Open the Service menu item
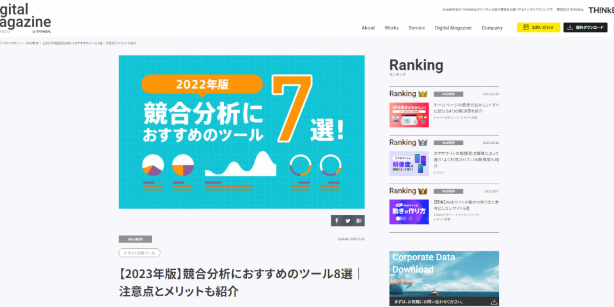The width and height of the screenshot is (614, 307). tap(416, 28)
